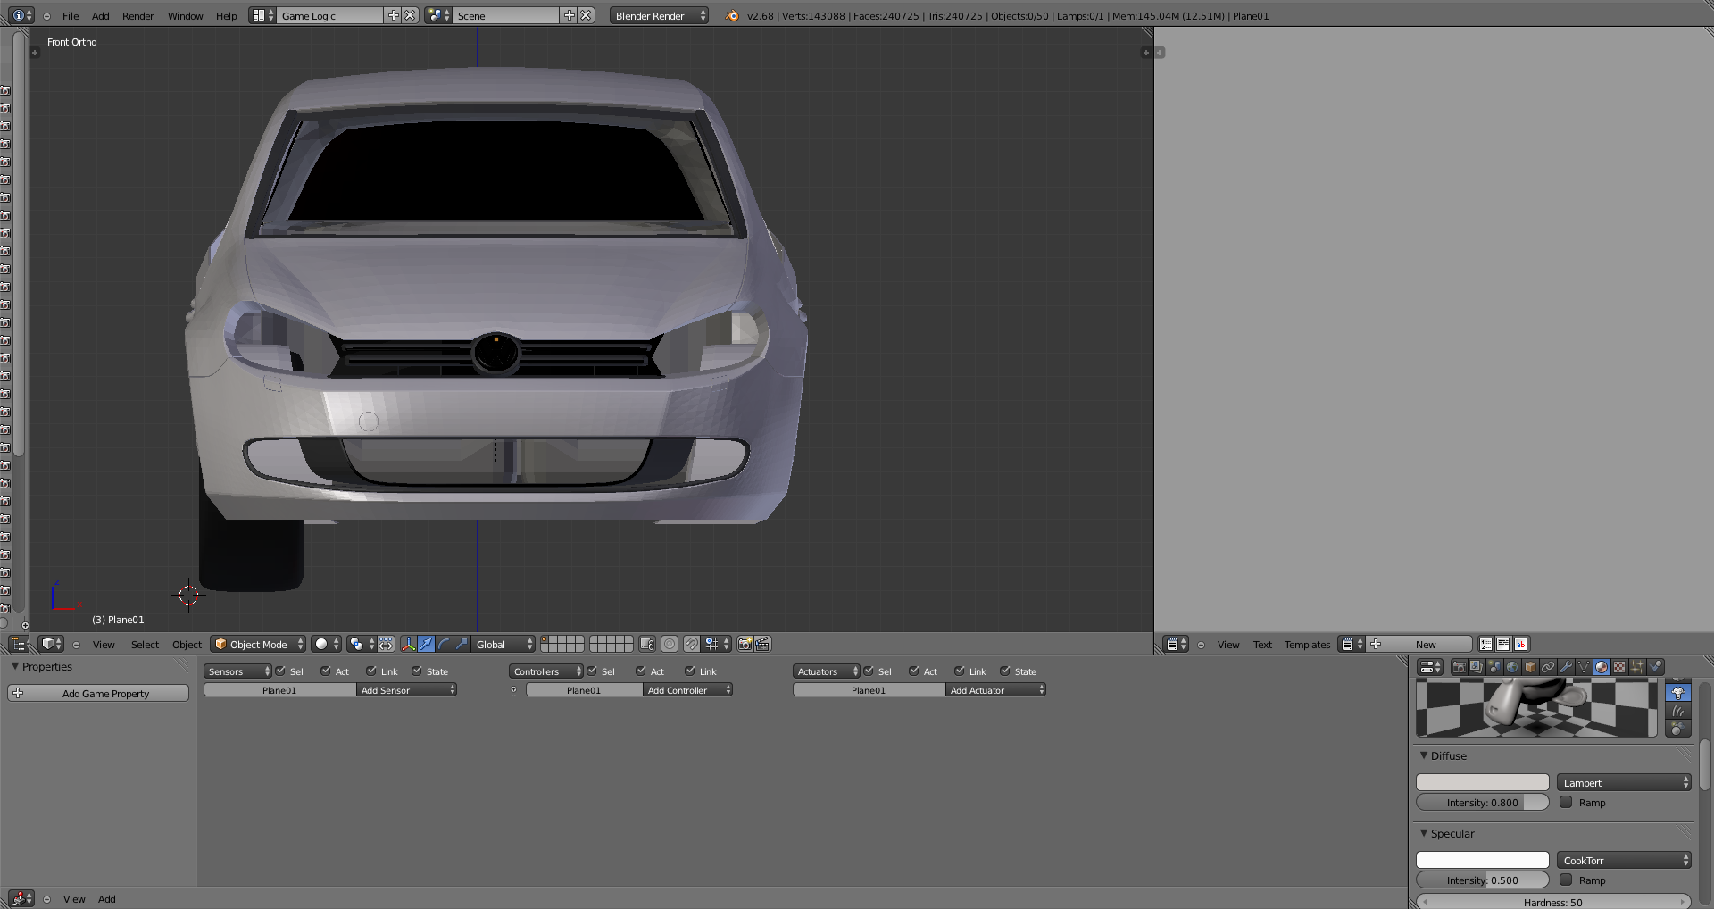Open the Modifiers tab (wrench icon)

pos(1566,667)
